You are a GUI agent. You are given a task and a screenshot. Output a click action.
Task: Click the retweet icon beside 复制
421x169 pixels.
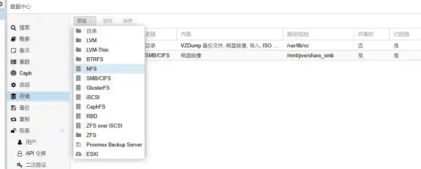pyautogui.click(x=13, y=119)
